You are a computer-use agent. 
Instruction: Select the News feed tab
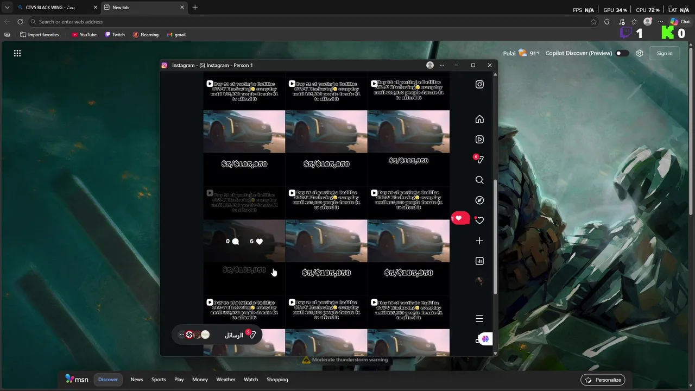click(137, 380)
